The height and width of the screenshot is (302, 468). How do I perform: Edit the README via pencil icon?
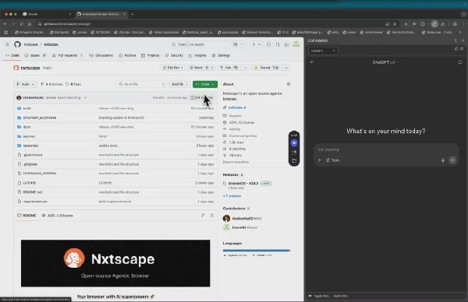(x=203, y=216)
